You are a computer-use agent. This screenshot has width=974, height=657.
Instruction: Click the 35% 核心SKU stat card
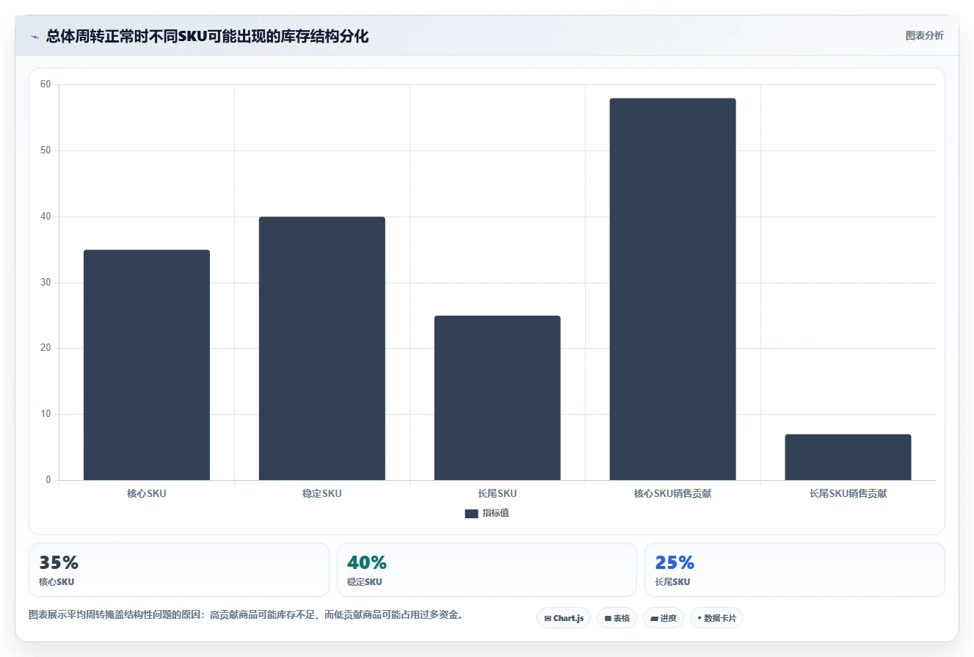(179, 570)
